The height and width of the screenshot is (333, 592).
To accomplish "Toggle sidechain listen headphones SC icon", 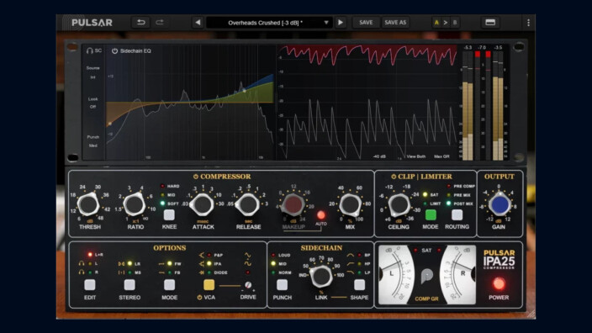I will click(94, 50).
